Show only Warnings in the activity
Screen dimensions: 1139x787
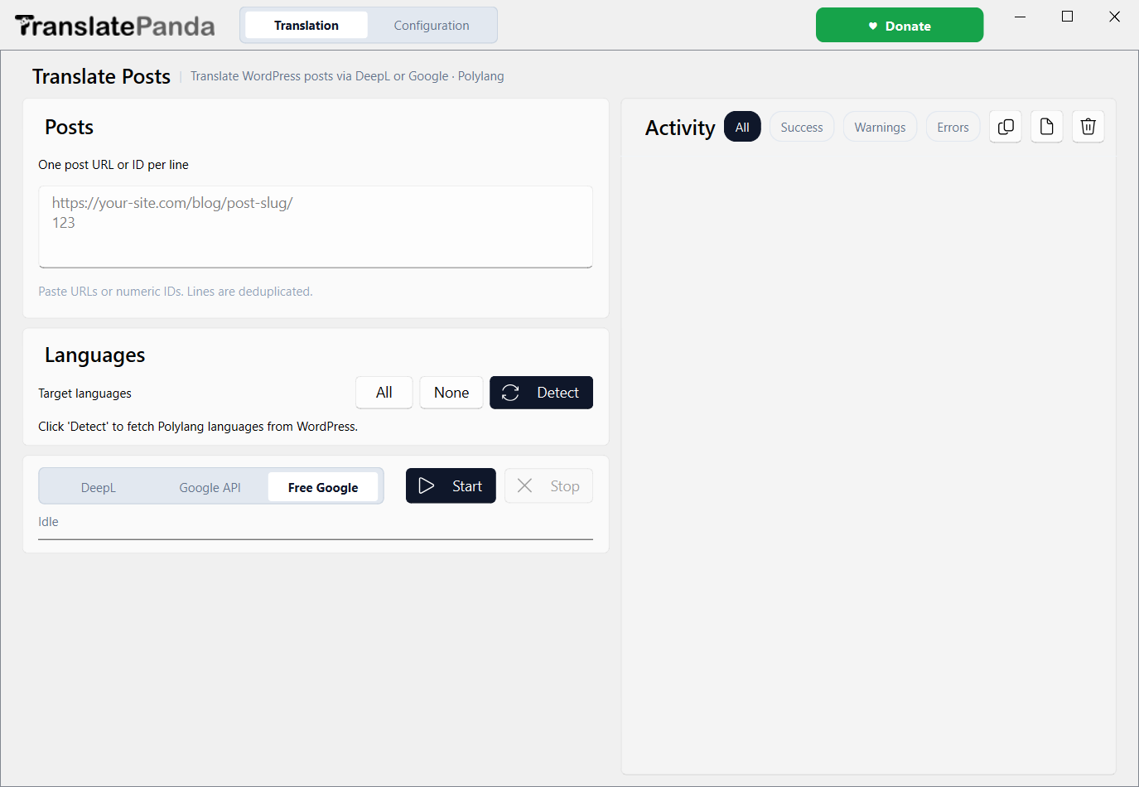[880, 127]
